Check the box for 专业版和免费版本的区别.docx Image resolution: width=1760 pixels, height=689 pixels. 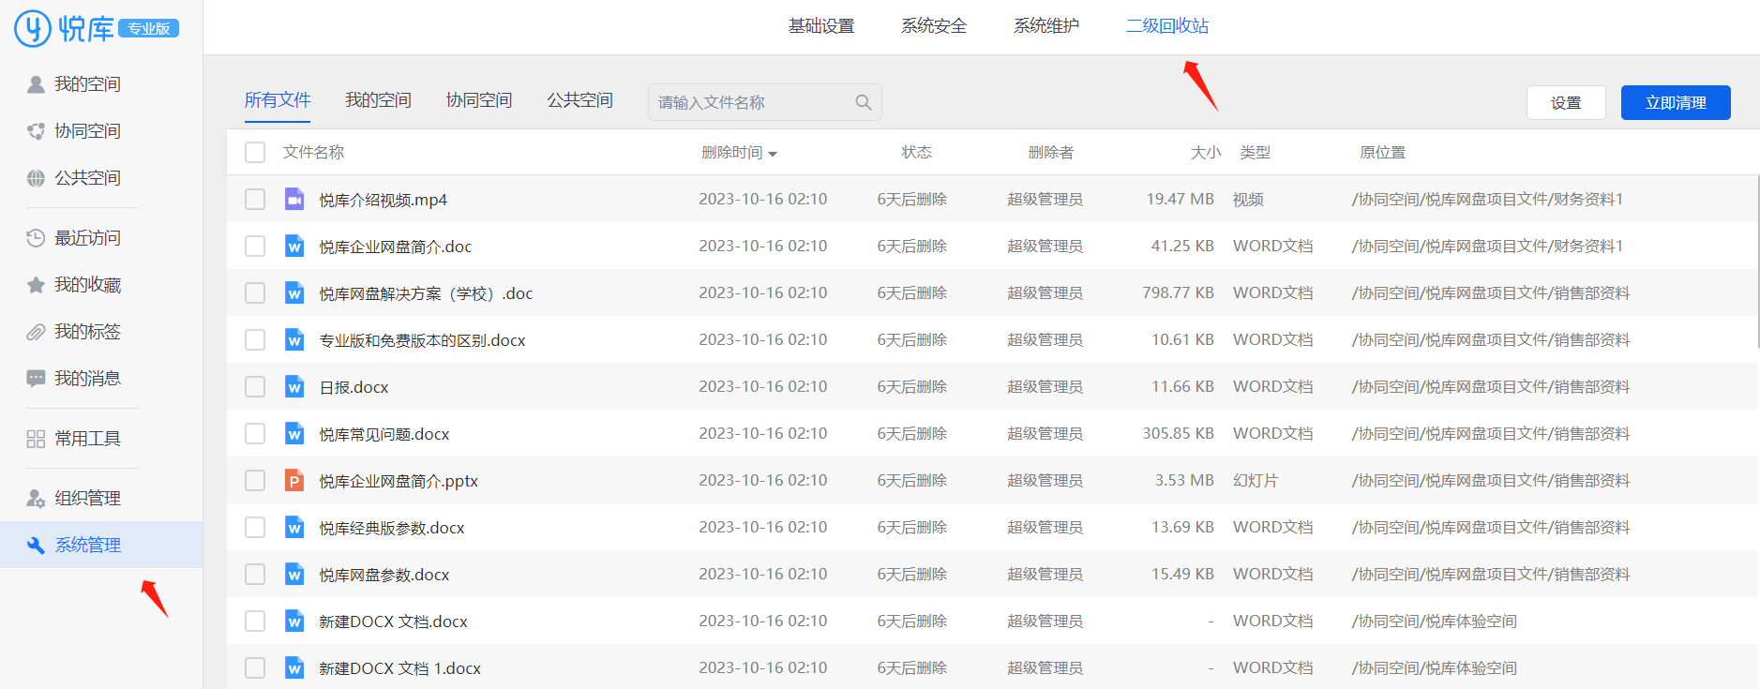(255, 339)
